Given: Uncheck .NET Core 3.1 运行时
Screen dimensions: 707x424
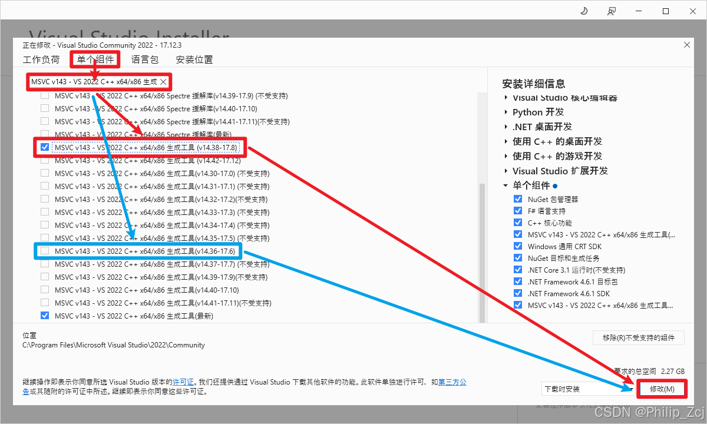Looking at the screenshot, I should pyautogui.click(x=518, y=270).
